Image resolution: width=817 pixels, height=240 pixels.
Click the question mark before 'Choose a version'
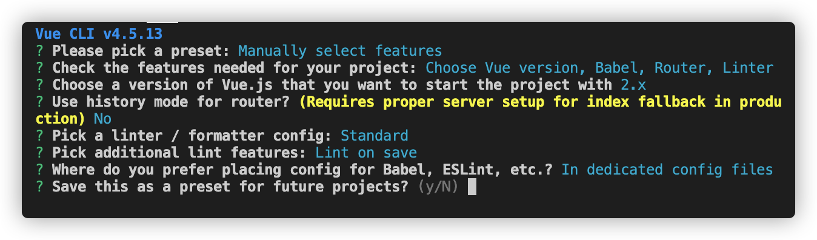point(39,84)
